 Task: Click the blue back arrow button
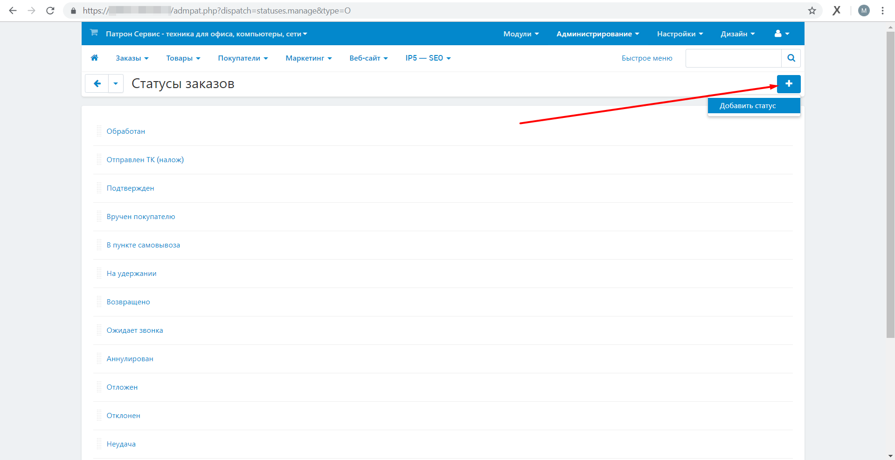pos(97,83)
